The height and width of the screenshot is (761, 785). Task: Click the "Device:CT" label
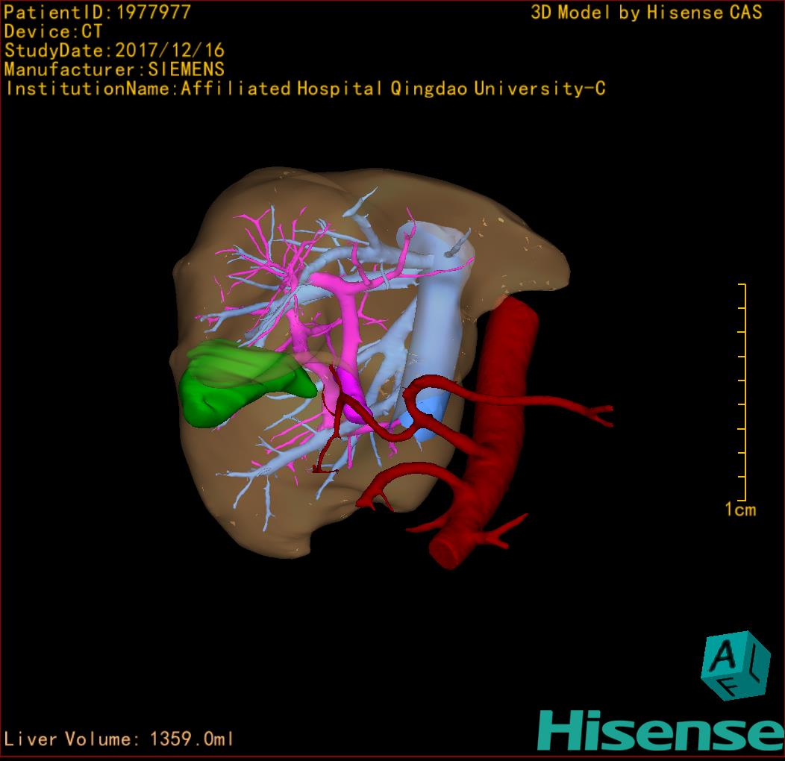click(53, 31)
